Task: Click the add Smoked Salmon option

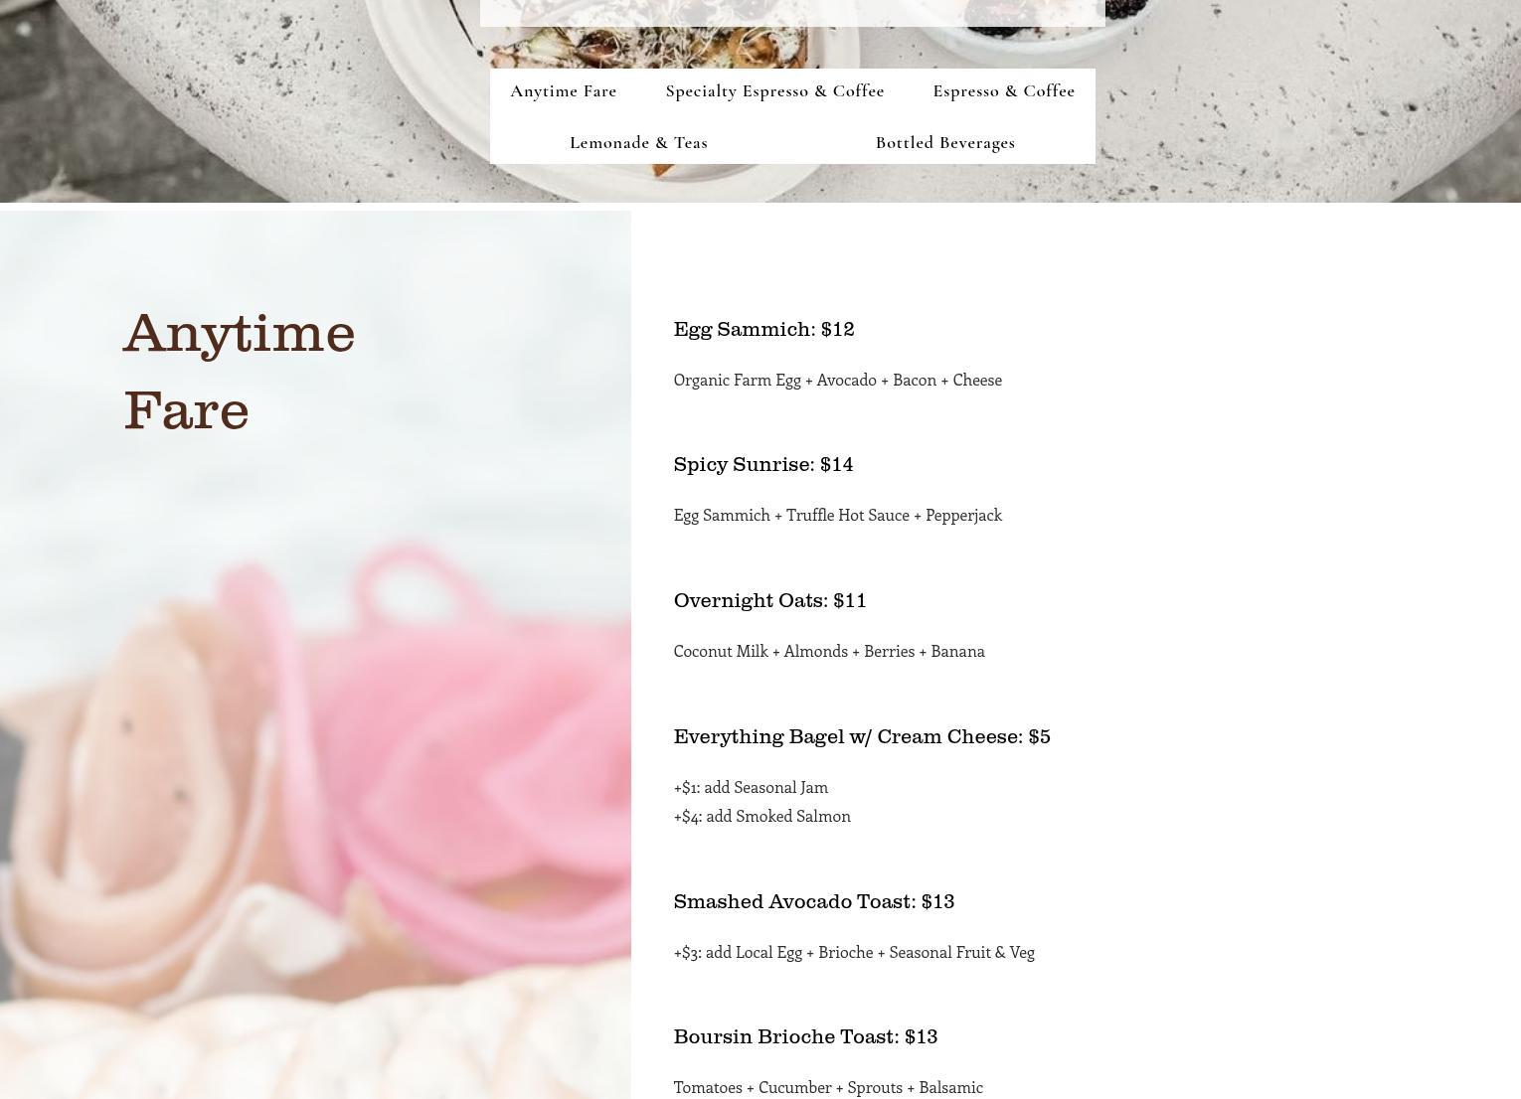Action: coord(761,816)
